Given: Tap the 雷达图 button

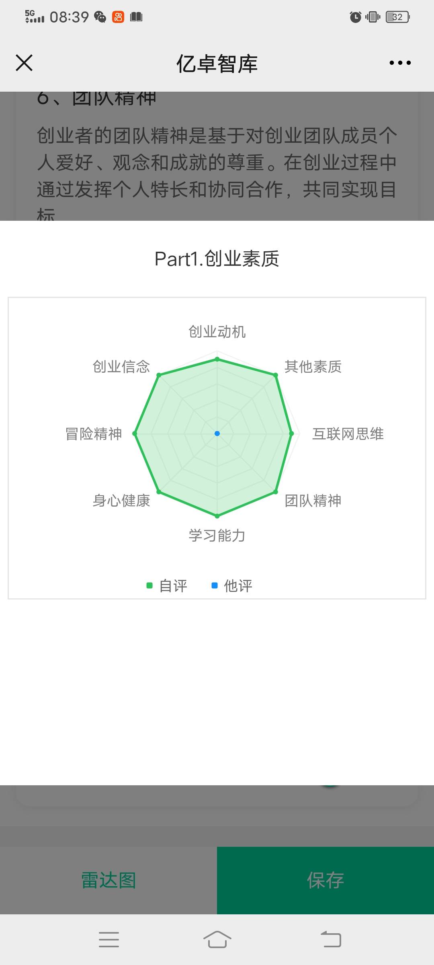Looking at the screenshot, I should (108, 881).
